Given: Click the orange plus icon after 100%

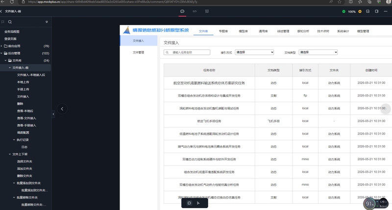Looking at the screenshot, I should pos(360,11).
